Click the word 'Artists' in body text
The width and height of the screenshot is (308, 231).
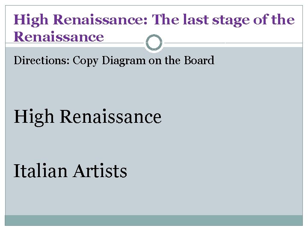click(x=100, y=171)
